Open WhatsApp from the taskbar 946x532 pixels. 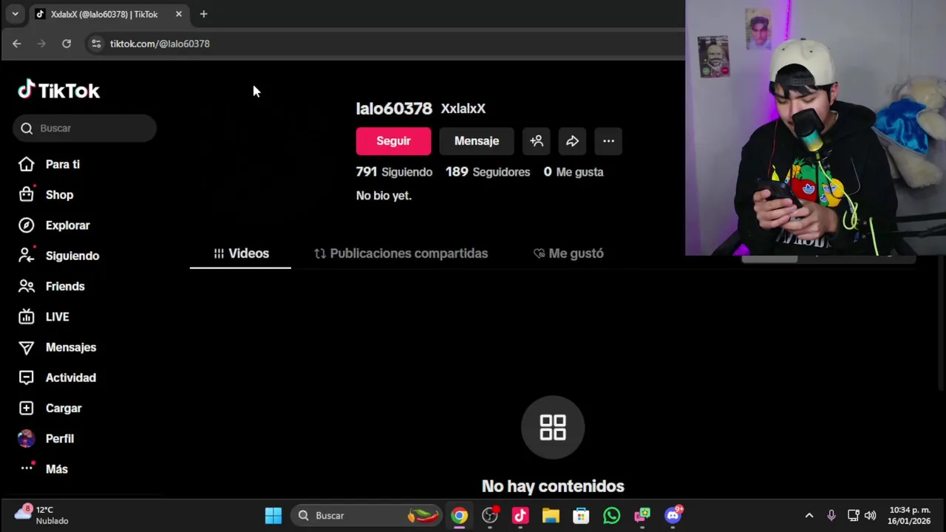pos(611,516)
